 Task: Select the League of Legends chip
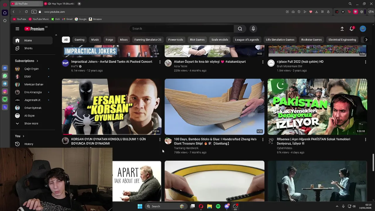[247, 40]
